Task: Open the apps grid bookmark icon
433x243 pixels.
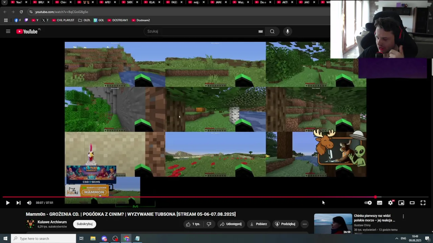Action: click(x=6, y=20)
